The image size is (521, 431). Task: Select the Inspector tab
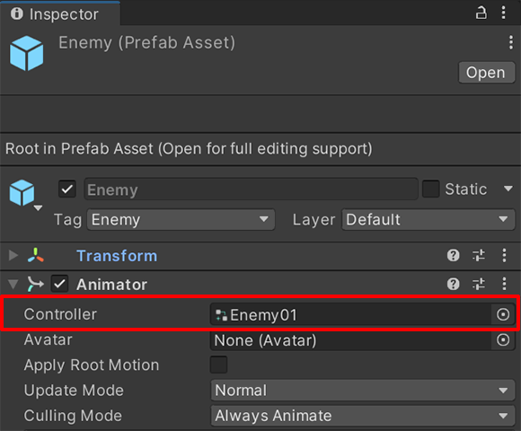[60, 14]
